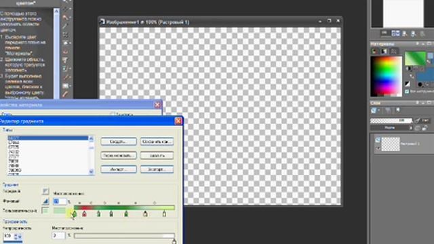Click gradient list scroll up arrow
434x244 pixels.
click(x=92, y=138)
